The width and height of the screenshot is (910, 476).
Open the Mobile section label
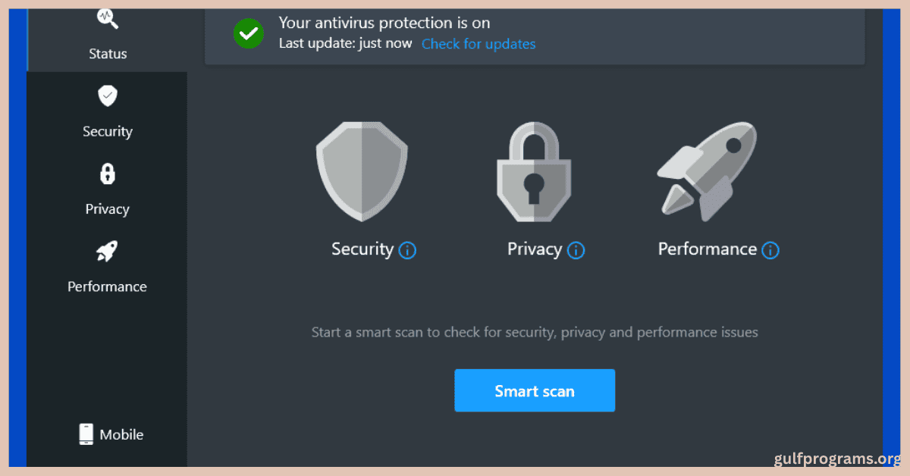[x=121, y=434]
